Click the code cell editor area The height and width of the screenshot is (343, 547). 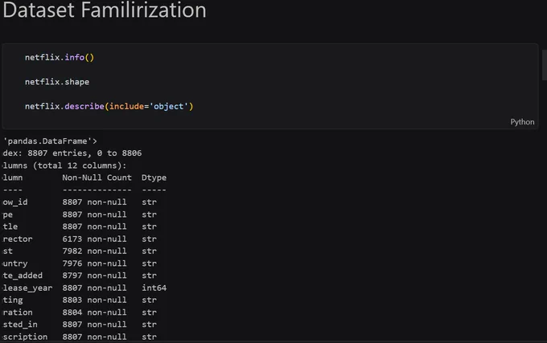pyautogui.click(x=270, y=87)
